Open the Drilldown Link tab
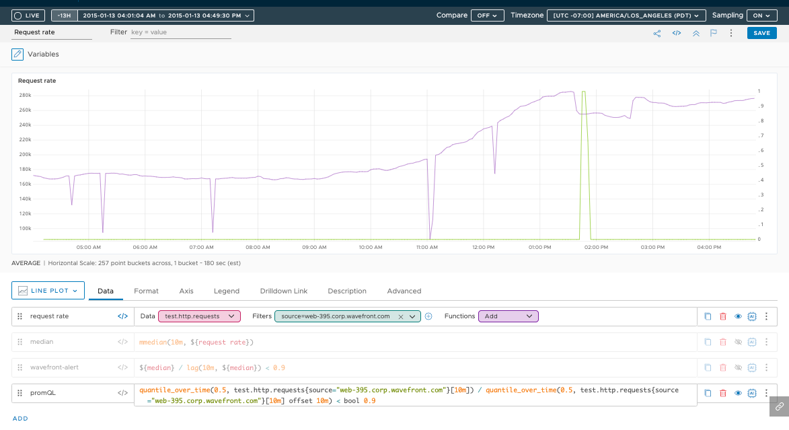The height and width of the screenshot is (430, 789). (283, 291)
